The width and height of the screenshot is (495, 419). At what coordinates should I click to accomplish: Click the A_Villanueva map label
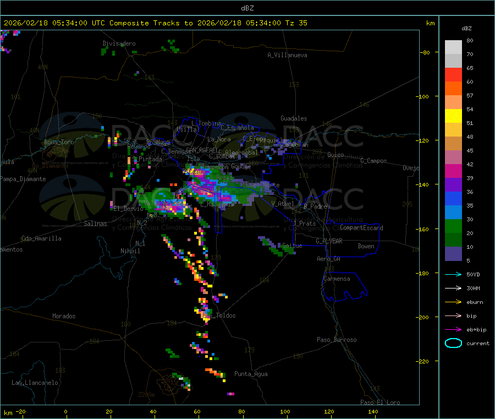[287, 55]
